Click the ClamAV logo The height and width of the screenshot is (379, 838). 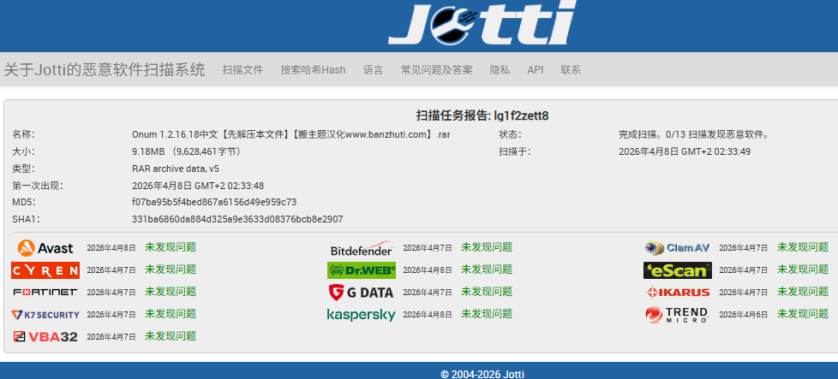tap(677, 248)
